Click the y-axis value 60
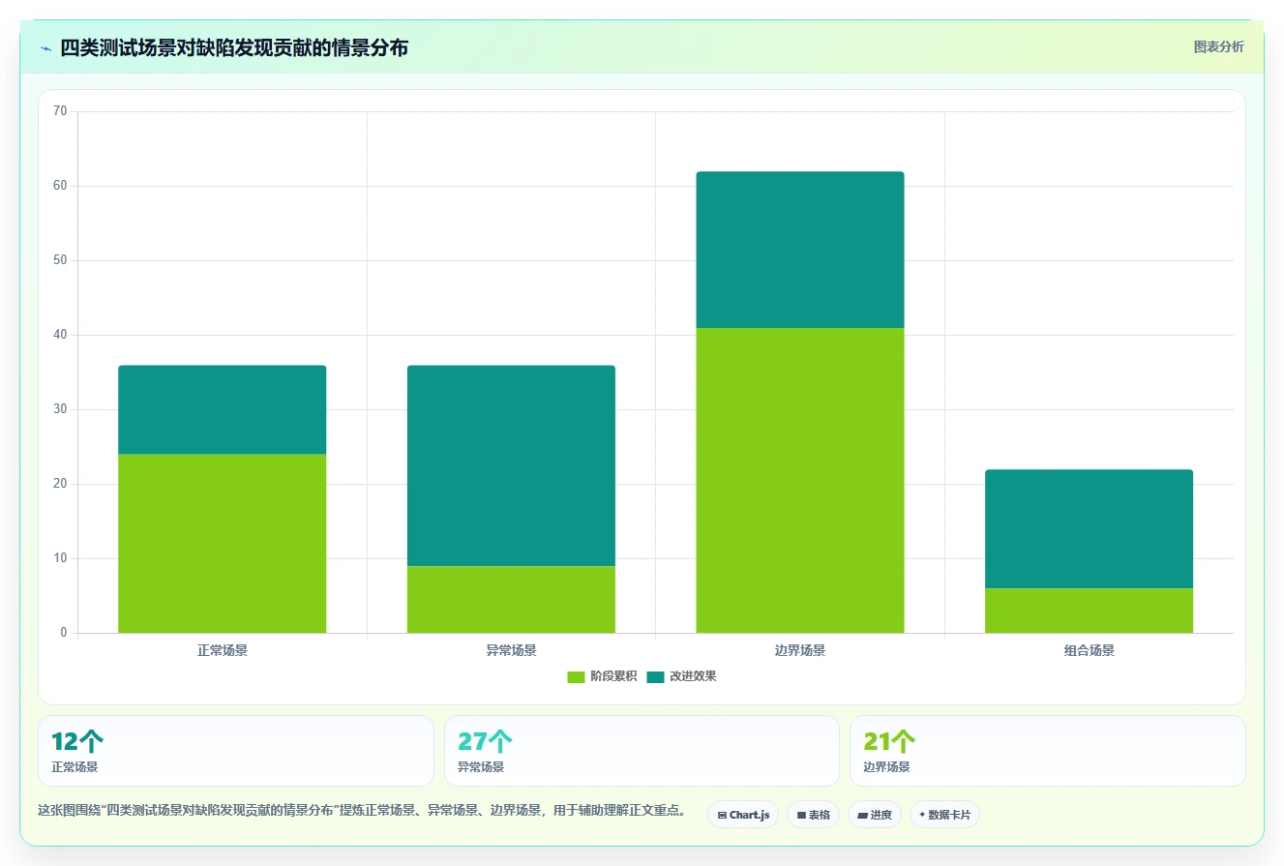The width and height of the screenshot is (1284, 866). [x=60, y=186]
